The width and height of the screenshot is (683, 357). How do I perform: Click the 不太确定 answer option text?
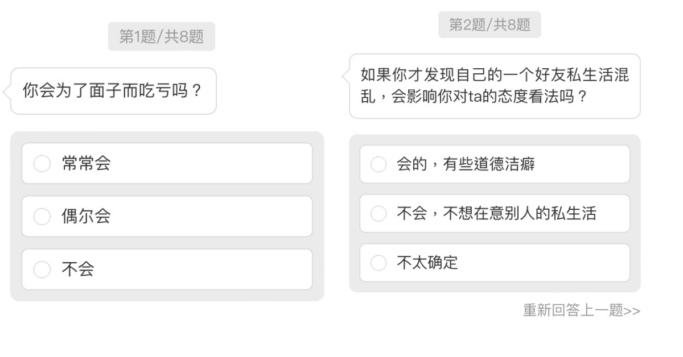tap(427, 263)
